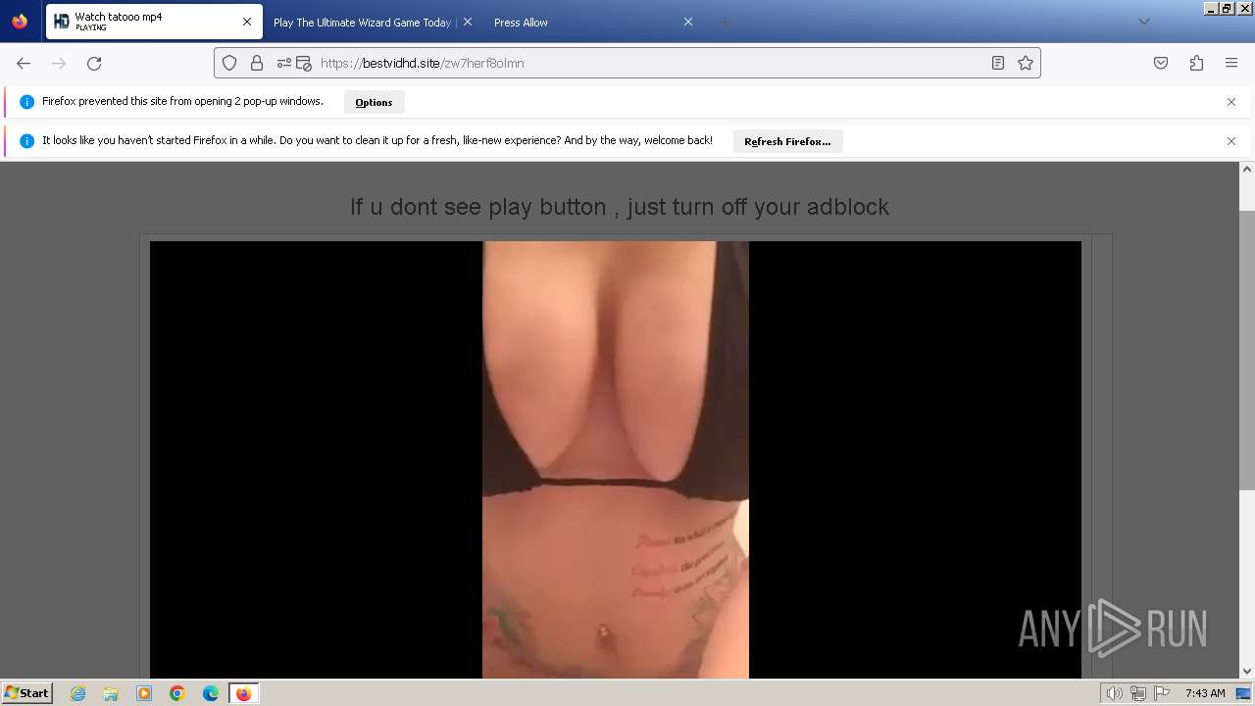
Task: Click the Refresh Firefox button
Action: click(x=787, y=141)
